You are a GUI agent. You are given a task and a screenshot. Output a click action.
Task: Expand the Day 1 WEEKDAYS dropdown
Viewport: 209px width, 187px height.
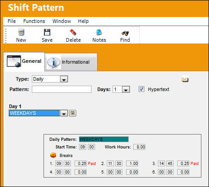click(x=64, y=113)
